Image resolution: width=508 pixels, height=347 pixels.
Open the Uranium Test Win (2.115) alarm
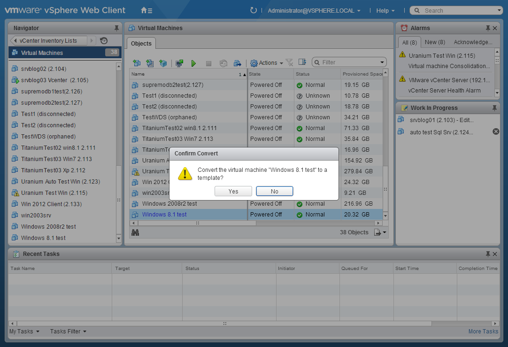pos(442,56)
